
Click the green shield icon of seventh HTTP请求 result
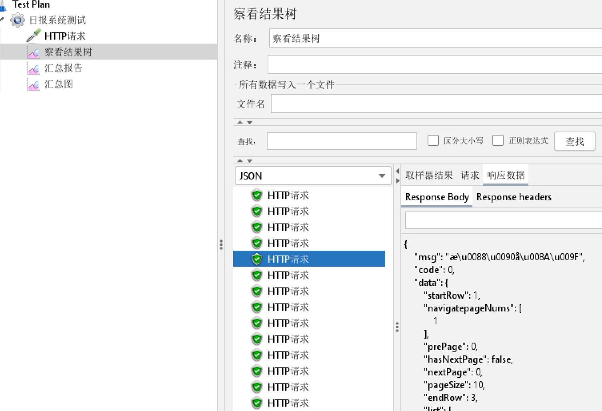257,291
